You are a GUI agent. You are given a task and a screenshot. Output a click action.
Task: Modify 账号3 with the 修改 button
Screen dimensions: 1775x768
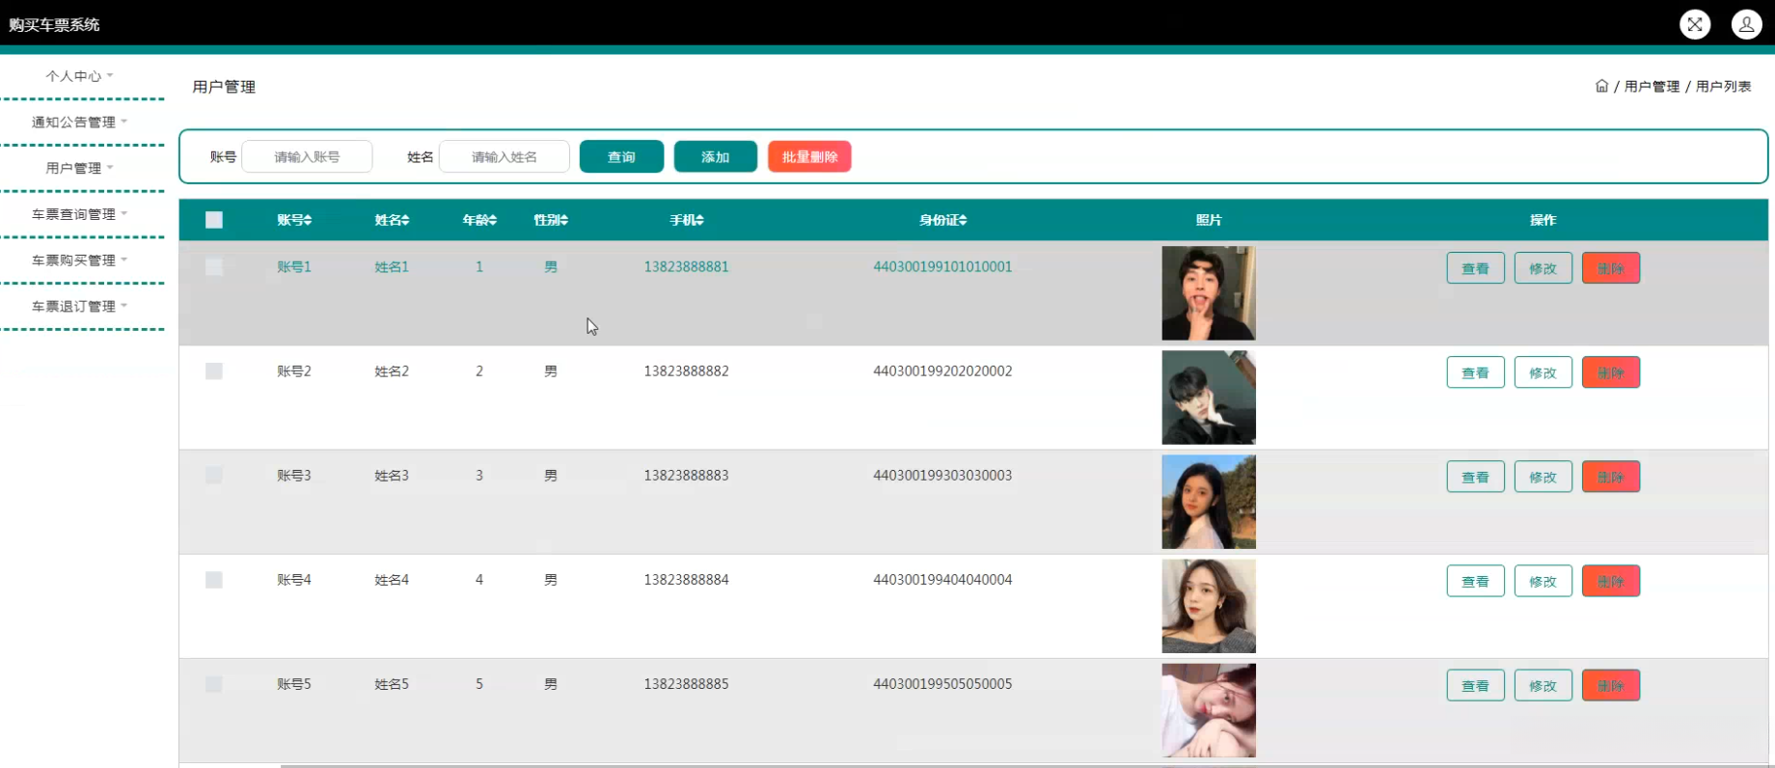point(1543,477)
